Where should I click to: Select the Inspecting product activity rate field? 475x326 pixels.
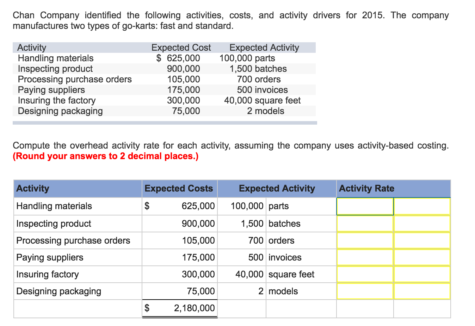click(x=365, y=224)
